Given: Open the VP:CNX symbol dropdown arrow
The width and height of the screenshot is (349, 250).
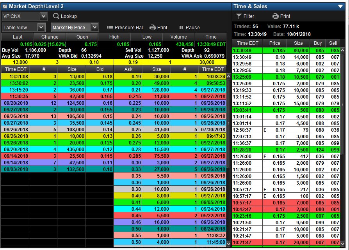Looking at the screenshot, I should (x=44, y=16).
